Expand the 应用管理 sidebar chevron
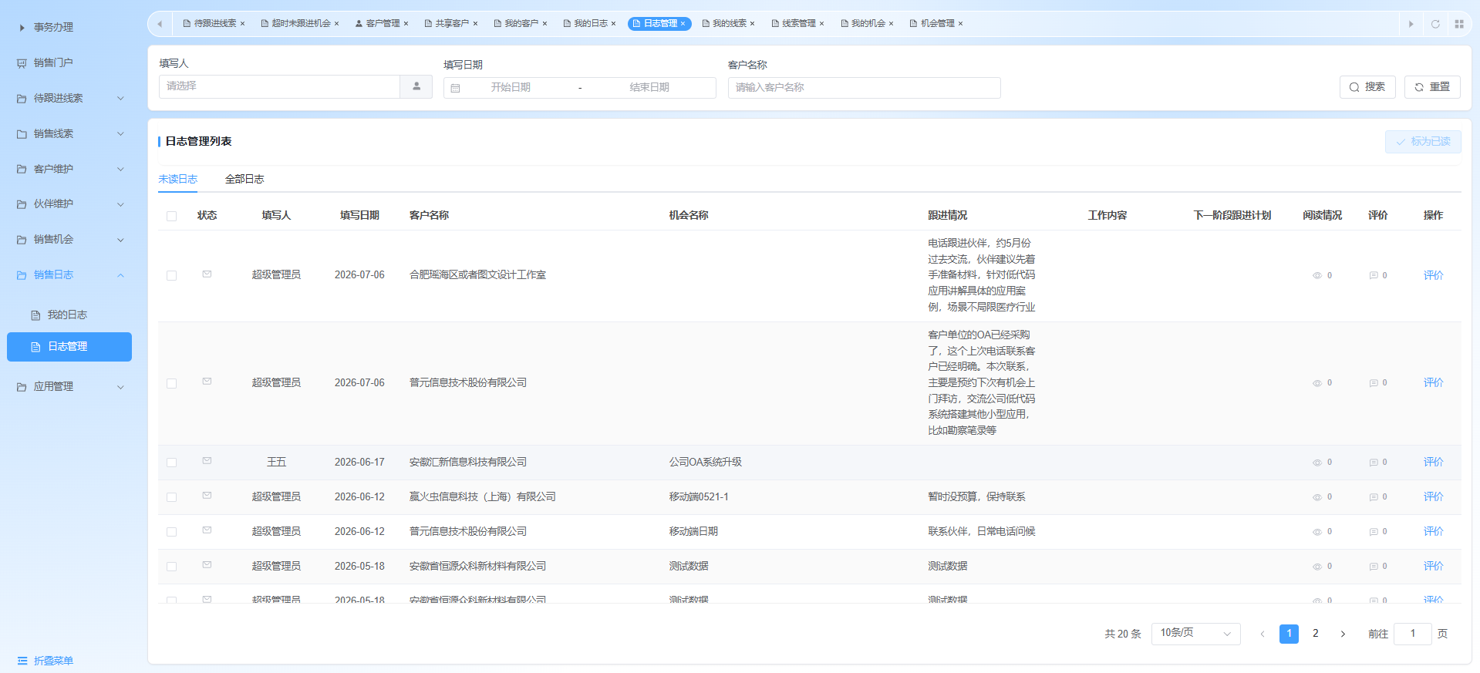 coord(120,387)
